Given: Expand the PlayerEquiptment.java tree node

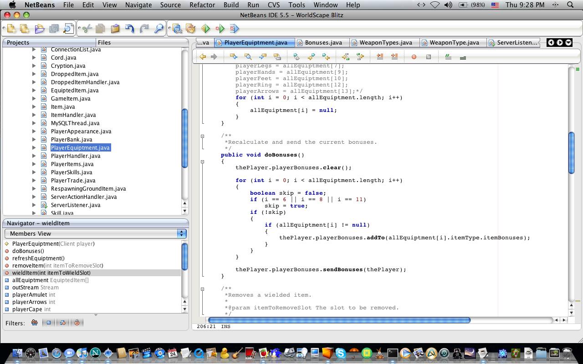Looking at the screenshot, I should point(34,148).
